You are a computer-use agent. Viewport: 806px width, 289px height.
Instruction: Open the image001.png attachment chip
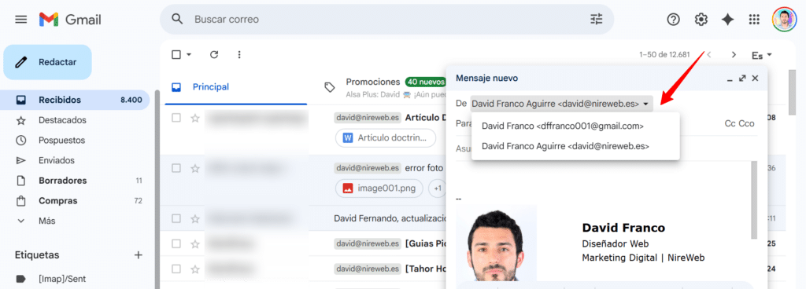pos(379,188)
